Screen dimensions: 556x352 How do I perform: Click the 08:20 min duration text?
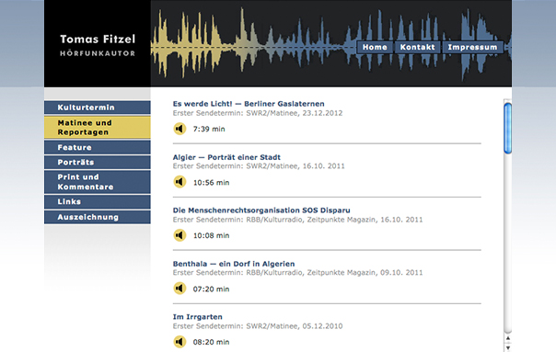(211, 342)
